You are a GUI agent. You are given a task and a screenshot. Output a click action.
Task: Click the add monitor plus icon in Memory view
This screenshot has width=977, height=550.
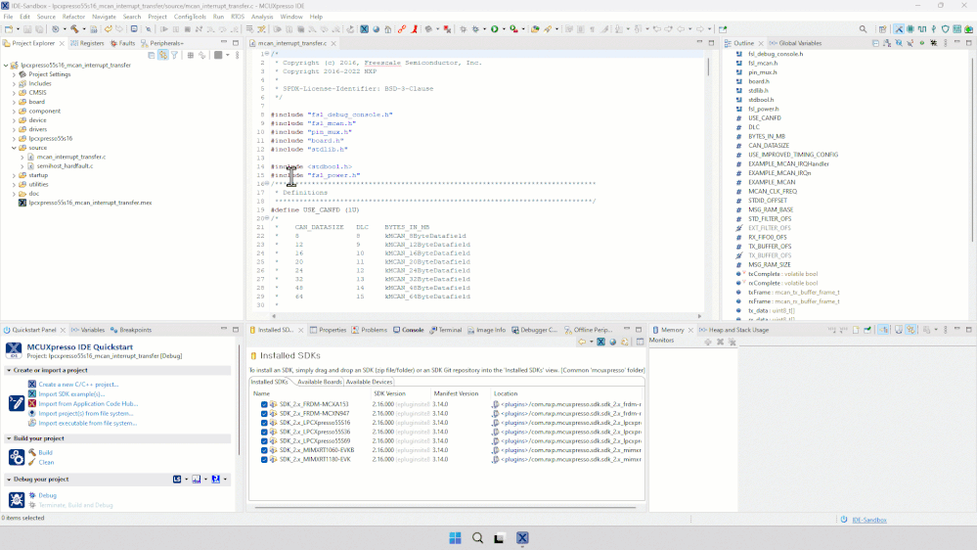tap(708, 342)
